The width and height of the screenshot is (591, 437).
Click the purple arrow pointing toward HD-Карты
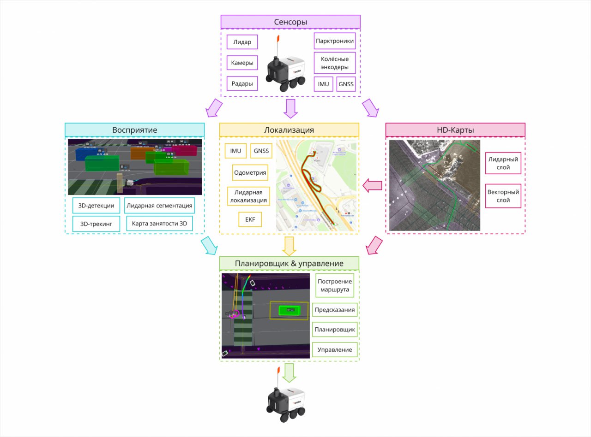point(370,108)
